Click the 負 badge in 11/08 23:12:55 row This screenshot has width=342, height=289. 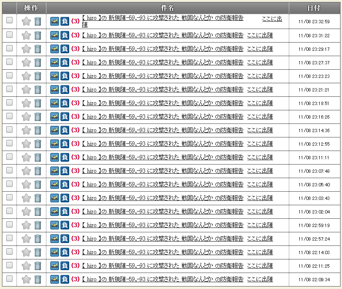coord(65,144)
